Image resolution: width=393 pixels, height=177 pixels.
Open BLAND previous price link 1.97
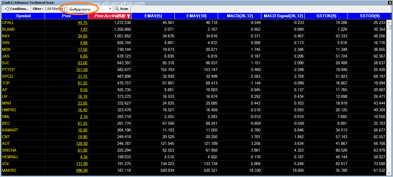84,29
